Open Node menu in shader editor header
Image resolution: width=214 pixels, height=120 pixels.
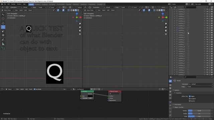pos(31,89)
